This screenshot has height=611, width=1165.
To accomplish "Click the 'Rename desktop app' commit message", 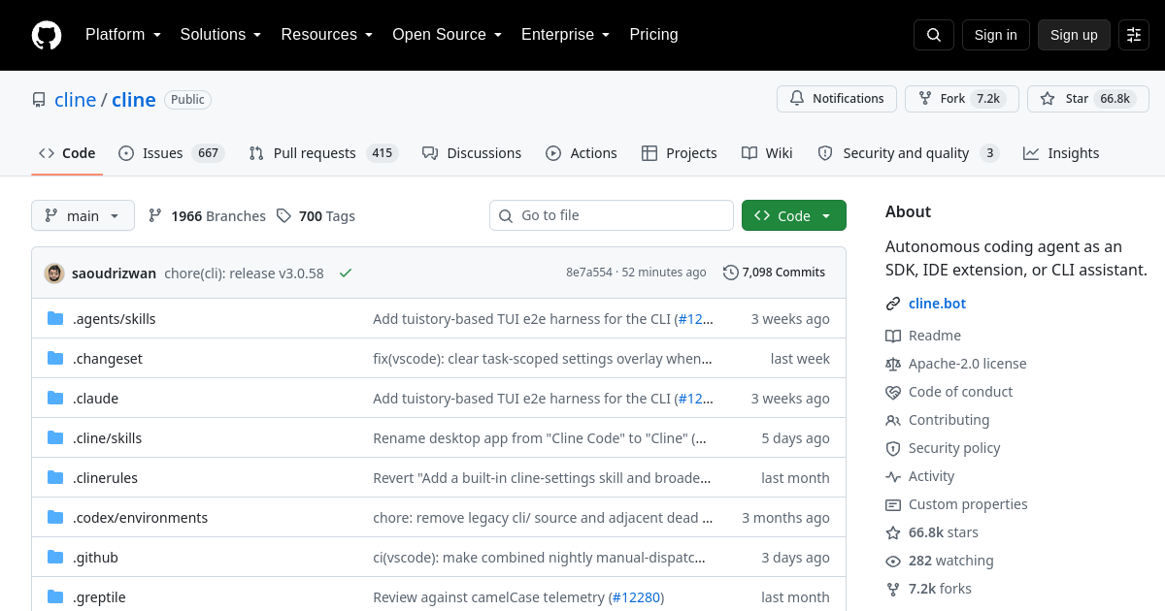I will [x=540, y=438].
